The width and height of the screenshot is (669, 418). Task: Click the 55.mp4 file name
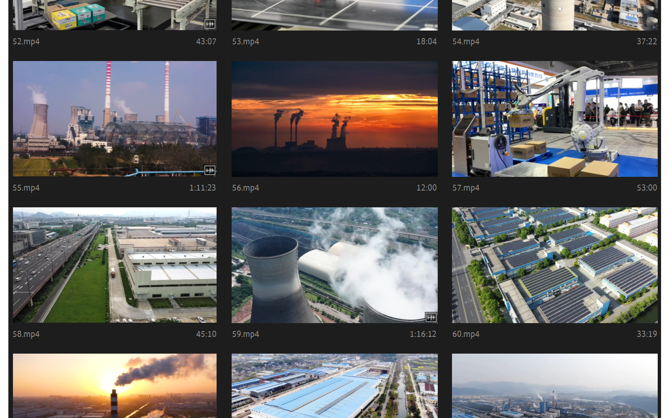(26, 188)
